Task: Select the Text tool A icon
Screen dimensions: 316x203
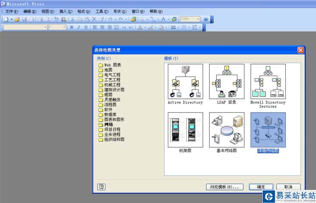Action: click(x=164, y=19)
